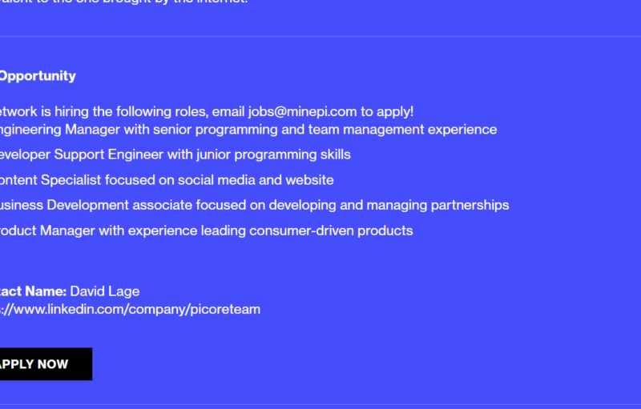Click the divider line above Opportunity heading
This screenshot has height=409, width=641.
[x=320, y=36]
